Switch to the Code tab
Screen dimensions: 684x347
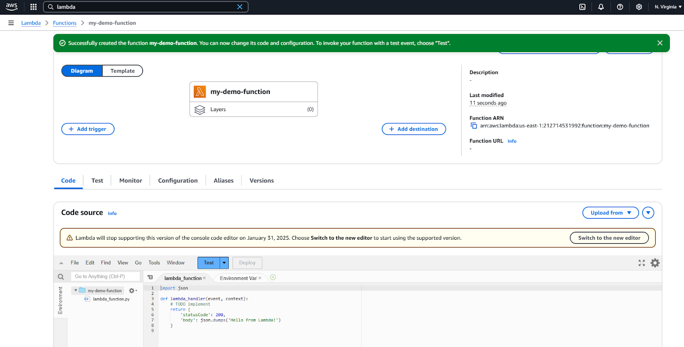click(x=68, y=181)
